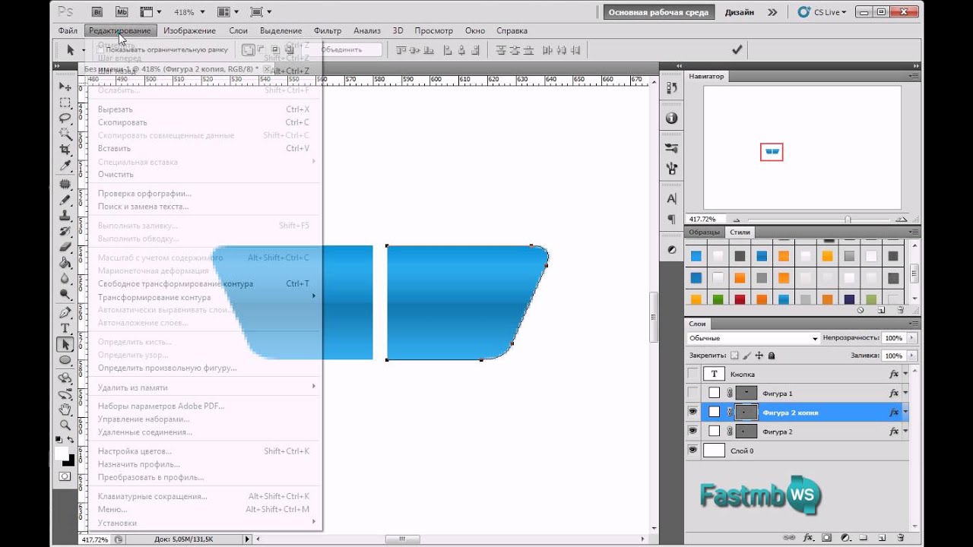Image resolution: width=973 pixels, height=547 pixels.
Task: Open the Просмотр menu
Action: pyautogui.click(x=434, y=30)
